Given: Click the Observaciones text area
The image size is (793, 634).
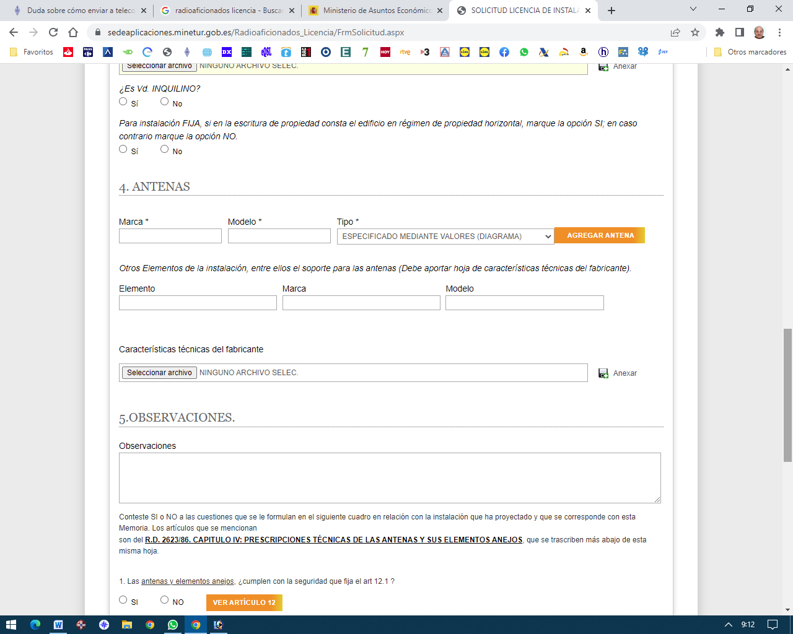Looking at the screenshot, I should 390,477.
